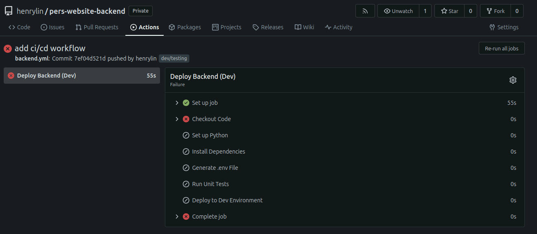Viewport: 537px width, 234px height.
Task: Fork the repository
Action: click(495, 11)
